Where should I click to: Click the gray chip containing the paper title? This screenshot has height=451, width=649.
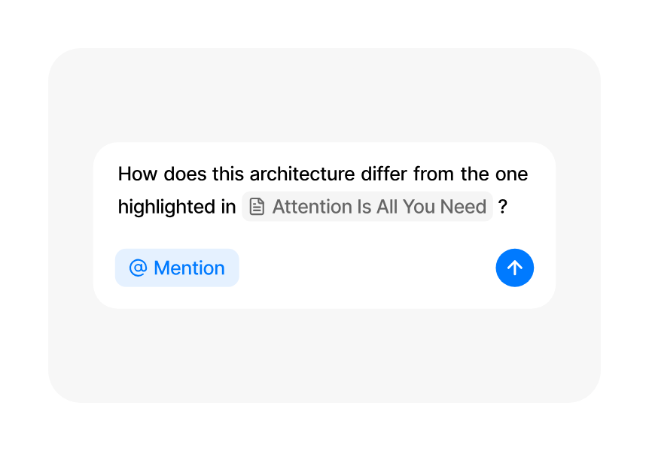click(x=367, y=206)
